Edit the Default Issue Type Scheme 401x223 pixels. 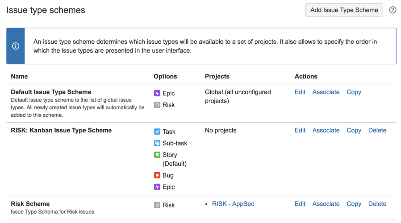click(300, 92)
